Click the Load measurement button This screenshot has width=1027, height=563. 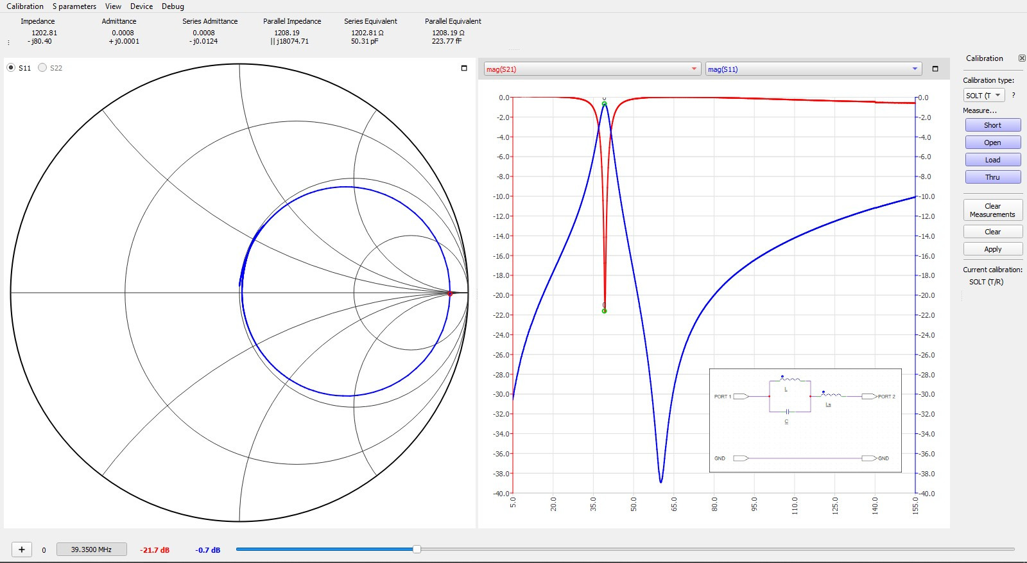[x=992, y=160]
